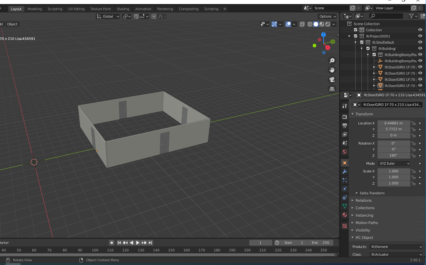The height and width of the screenshot is (265, 426).
Task: Open the transform orientation Global dropdown
Action: click(108, 16)
